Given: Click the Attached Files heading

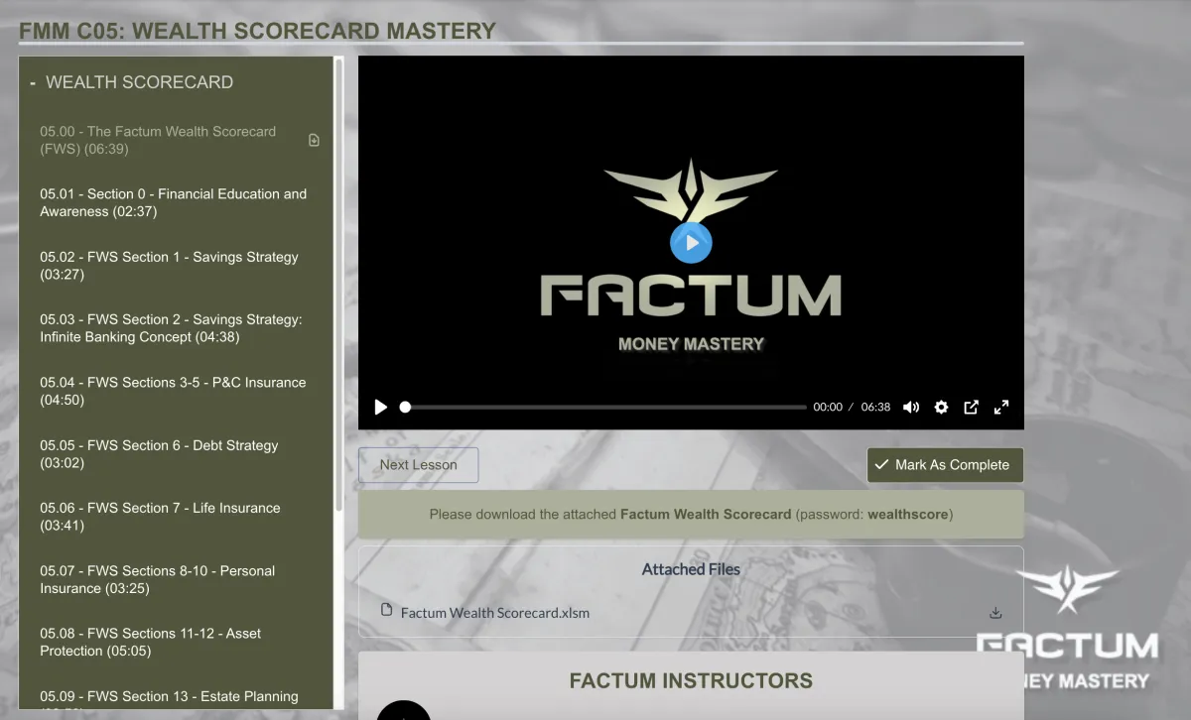Looking at the screenshot, I should tap(691, 569).
